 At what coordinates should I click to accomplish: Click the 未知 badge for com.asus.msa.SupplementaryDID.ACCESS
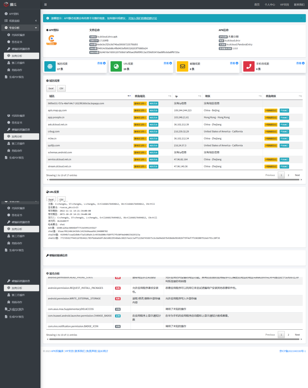(118, 309)
